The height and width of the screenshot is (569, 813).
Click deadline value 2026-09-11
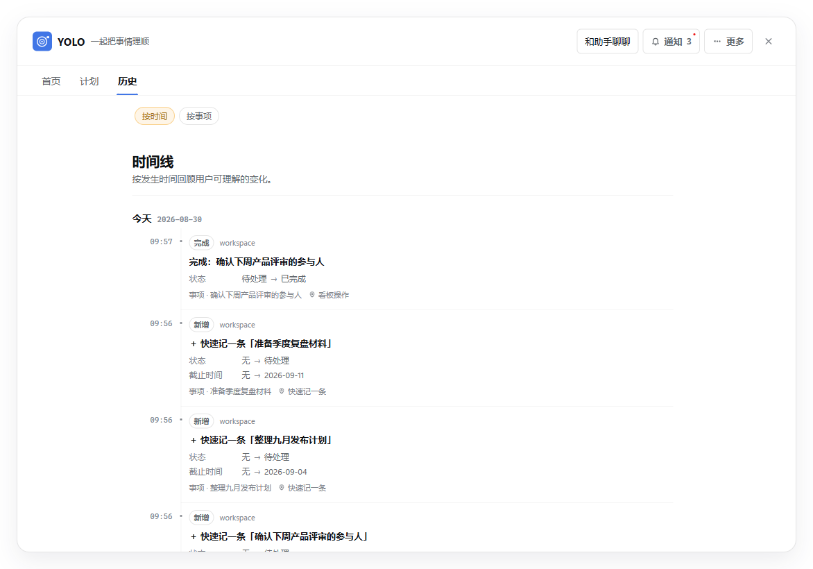tap(284, 375)
